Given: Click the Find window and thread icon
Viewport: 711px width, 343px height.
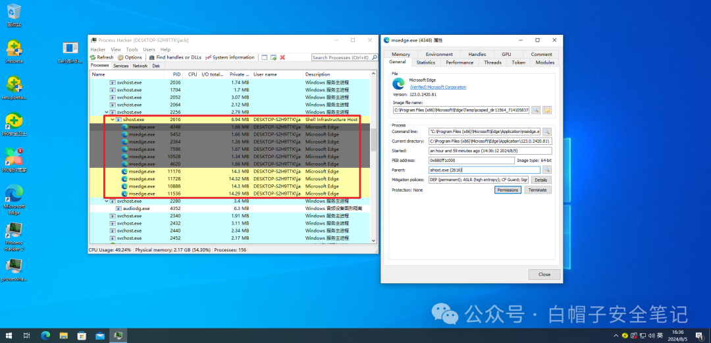Looking at the screenshot, I should pos(273,58).
